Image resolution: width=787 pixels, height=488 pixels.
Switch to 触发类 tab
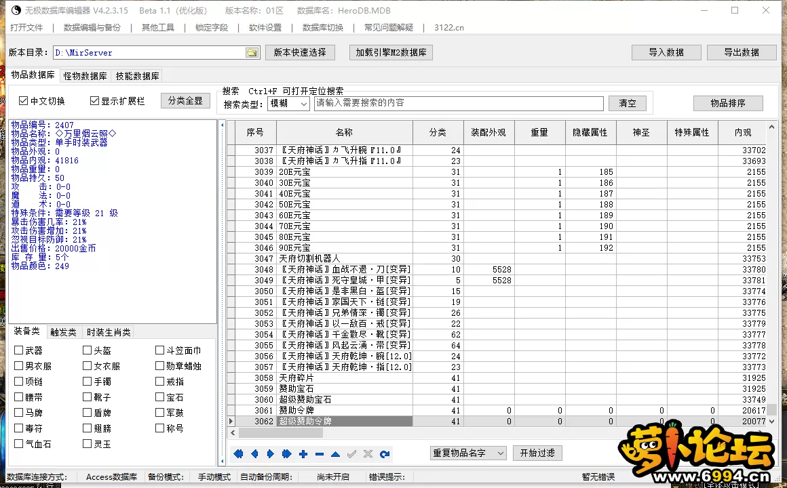[62, 332]
